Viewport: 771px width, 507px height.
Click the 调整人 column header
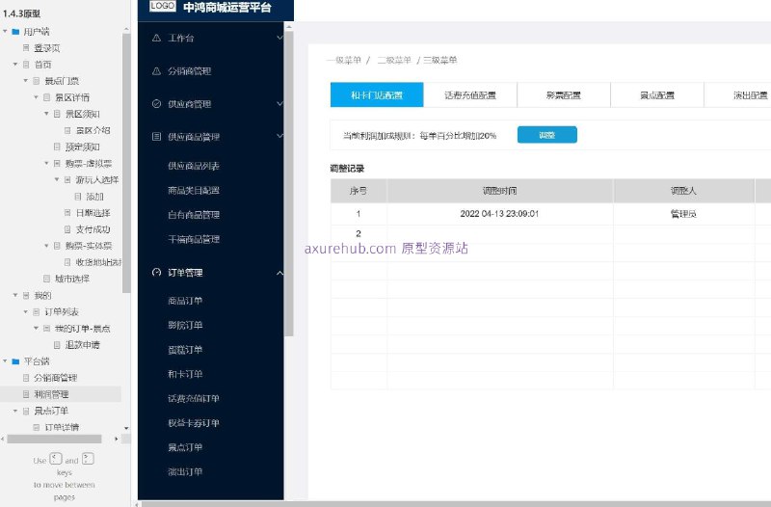[x=683, y=191]
